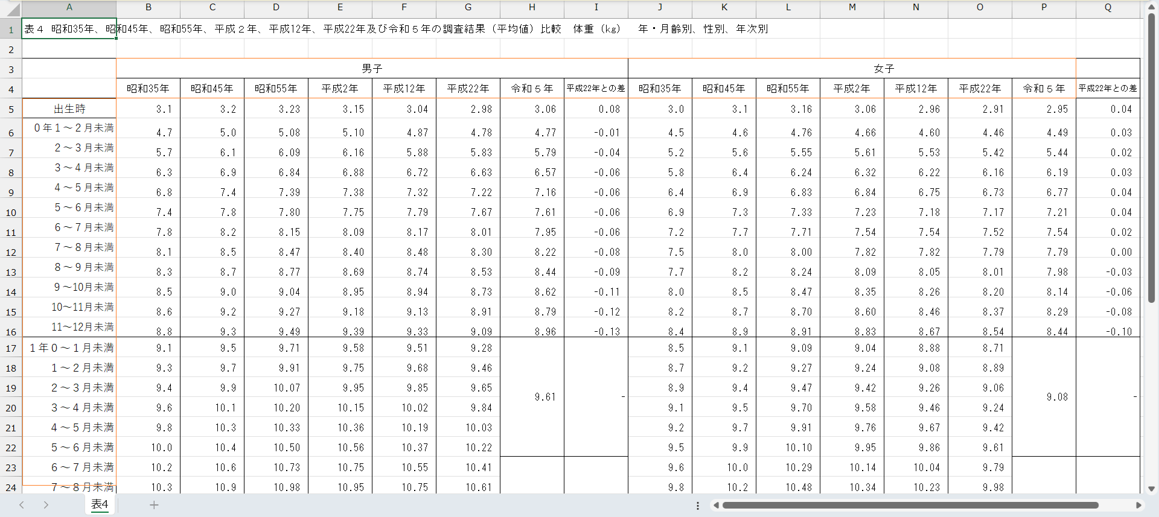Click the horizontal scrollbar right arrow
The height and width of the screenshot is (517, 1159).
[x=1138, y=506]
